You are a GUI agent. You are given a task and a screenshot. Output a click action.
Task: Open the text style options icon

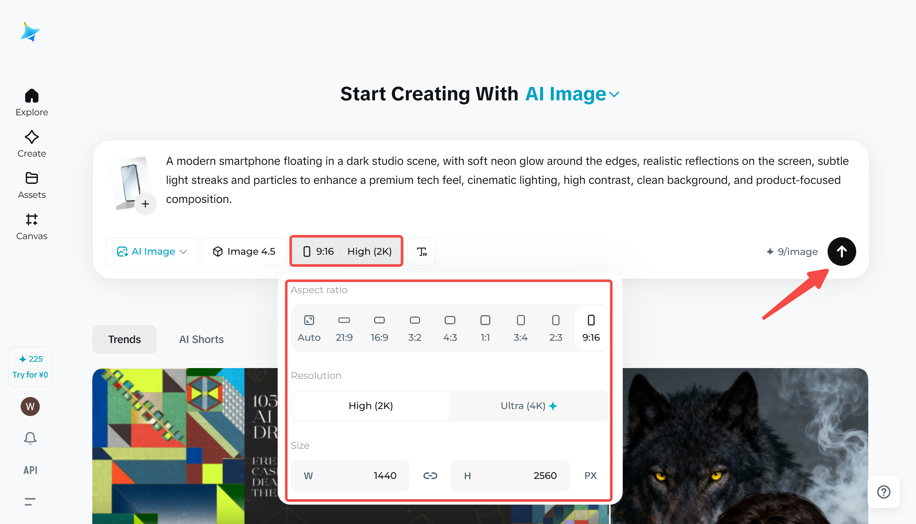(x=421, y=251)
